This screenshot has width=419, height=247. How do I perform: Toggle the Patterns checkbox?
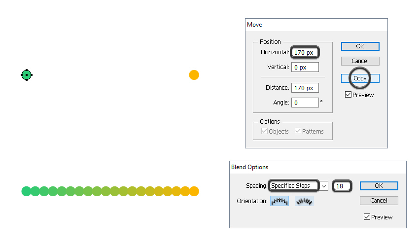(x=298, y=131)
